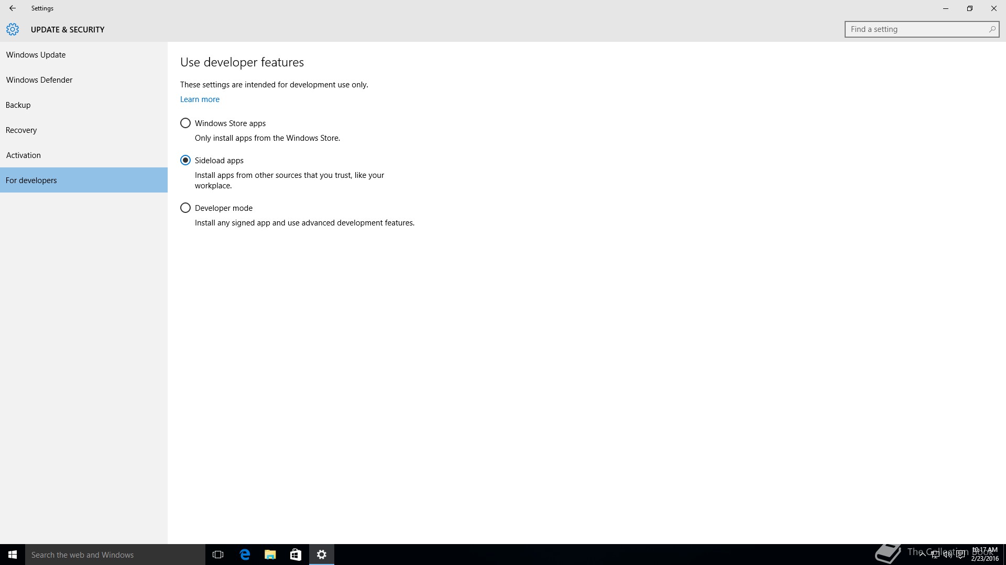Open the Windows Start menu

click(13, 555)
